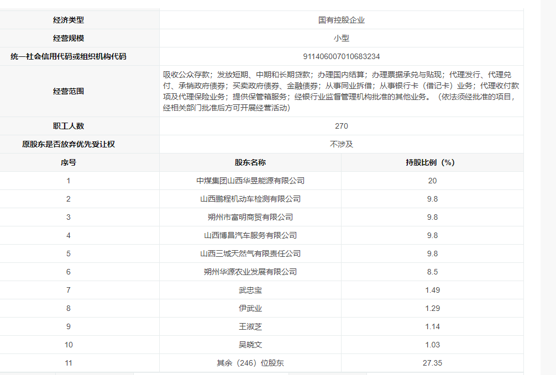Click the 1.29 shareholding value
Image resolution: width=556 pixels, height=375 pixels.
(x=433, y=308)
